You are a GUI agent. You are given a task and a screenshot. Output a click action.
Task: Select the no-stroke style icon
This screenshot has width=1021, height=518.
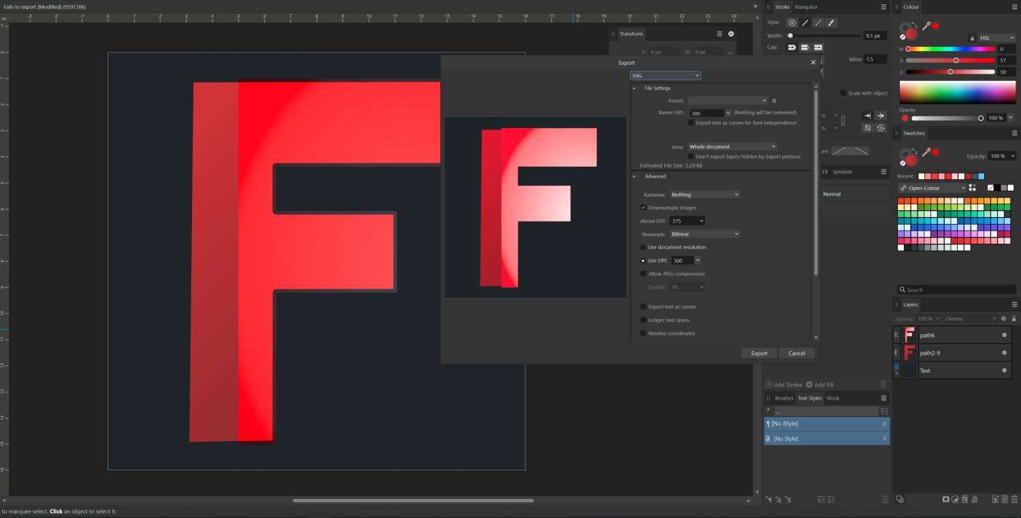point(792,22)
